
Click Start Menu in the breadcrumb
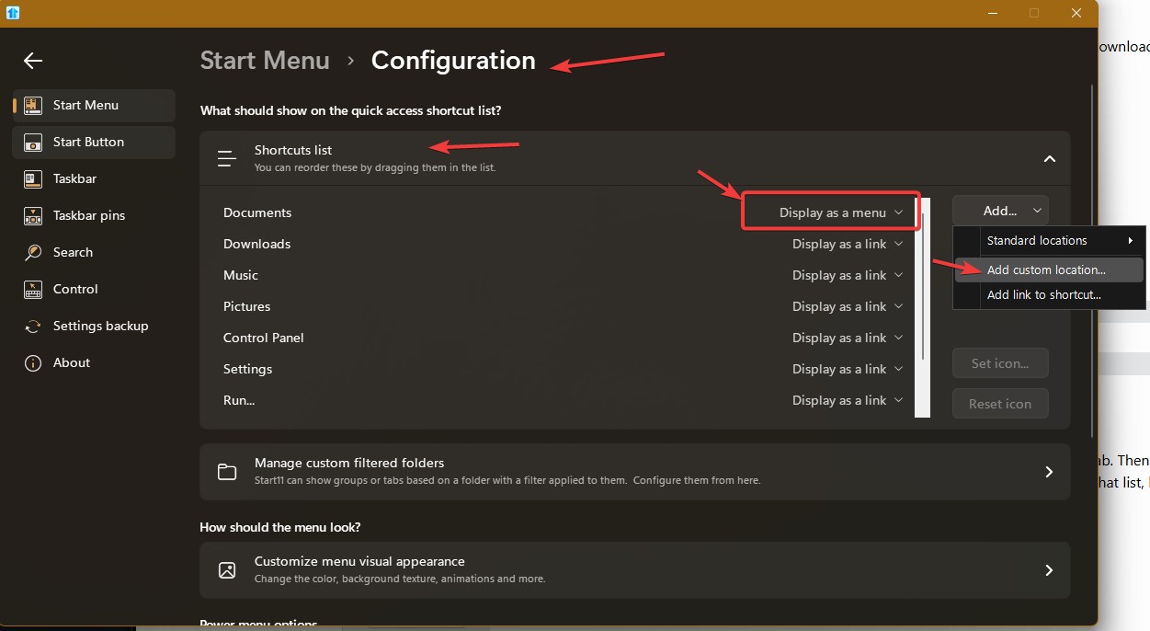tap(265, 61)
